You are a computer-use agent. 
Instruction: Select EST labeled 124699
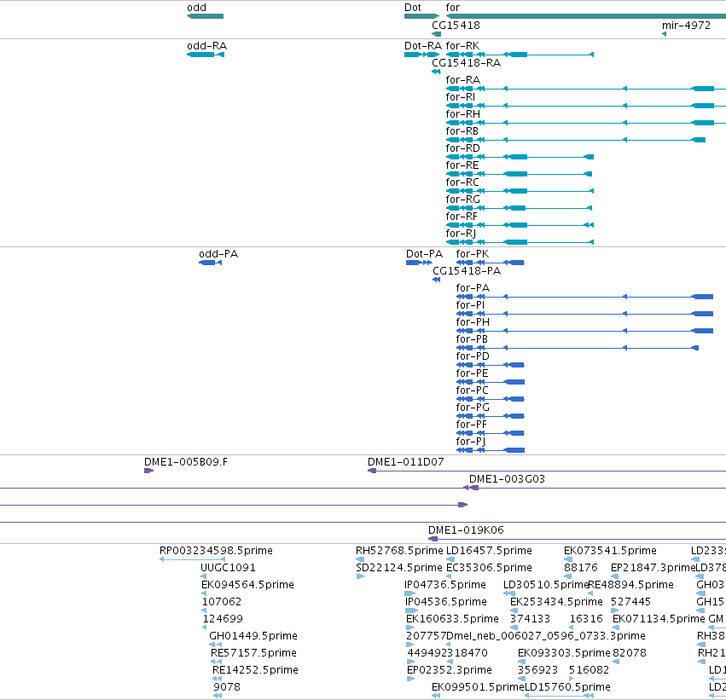pyautogui.click(x=204, y=628)
